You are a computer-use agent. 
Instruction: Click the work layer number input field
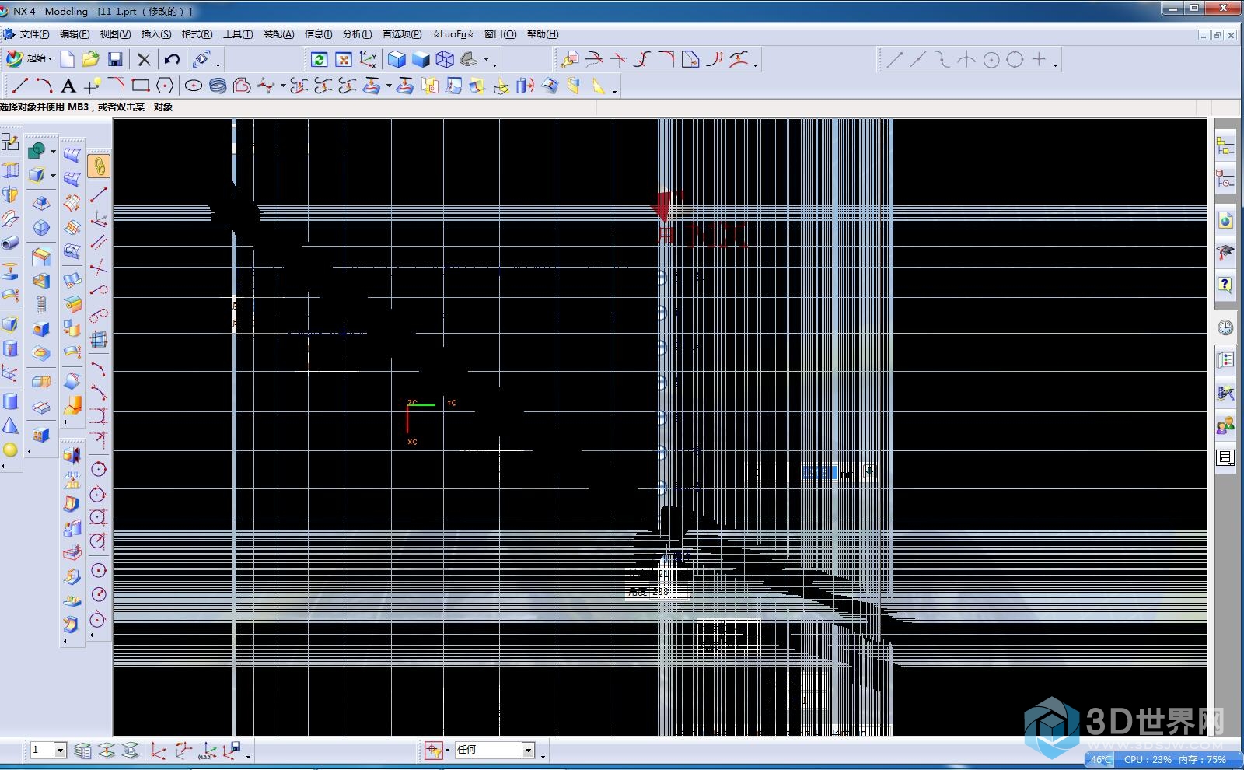click(x=41, y=751)
